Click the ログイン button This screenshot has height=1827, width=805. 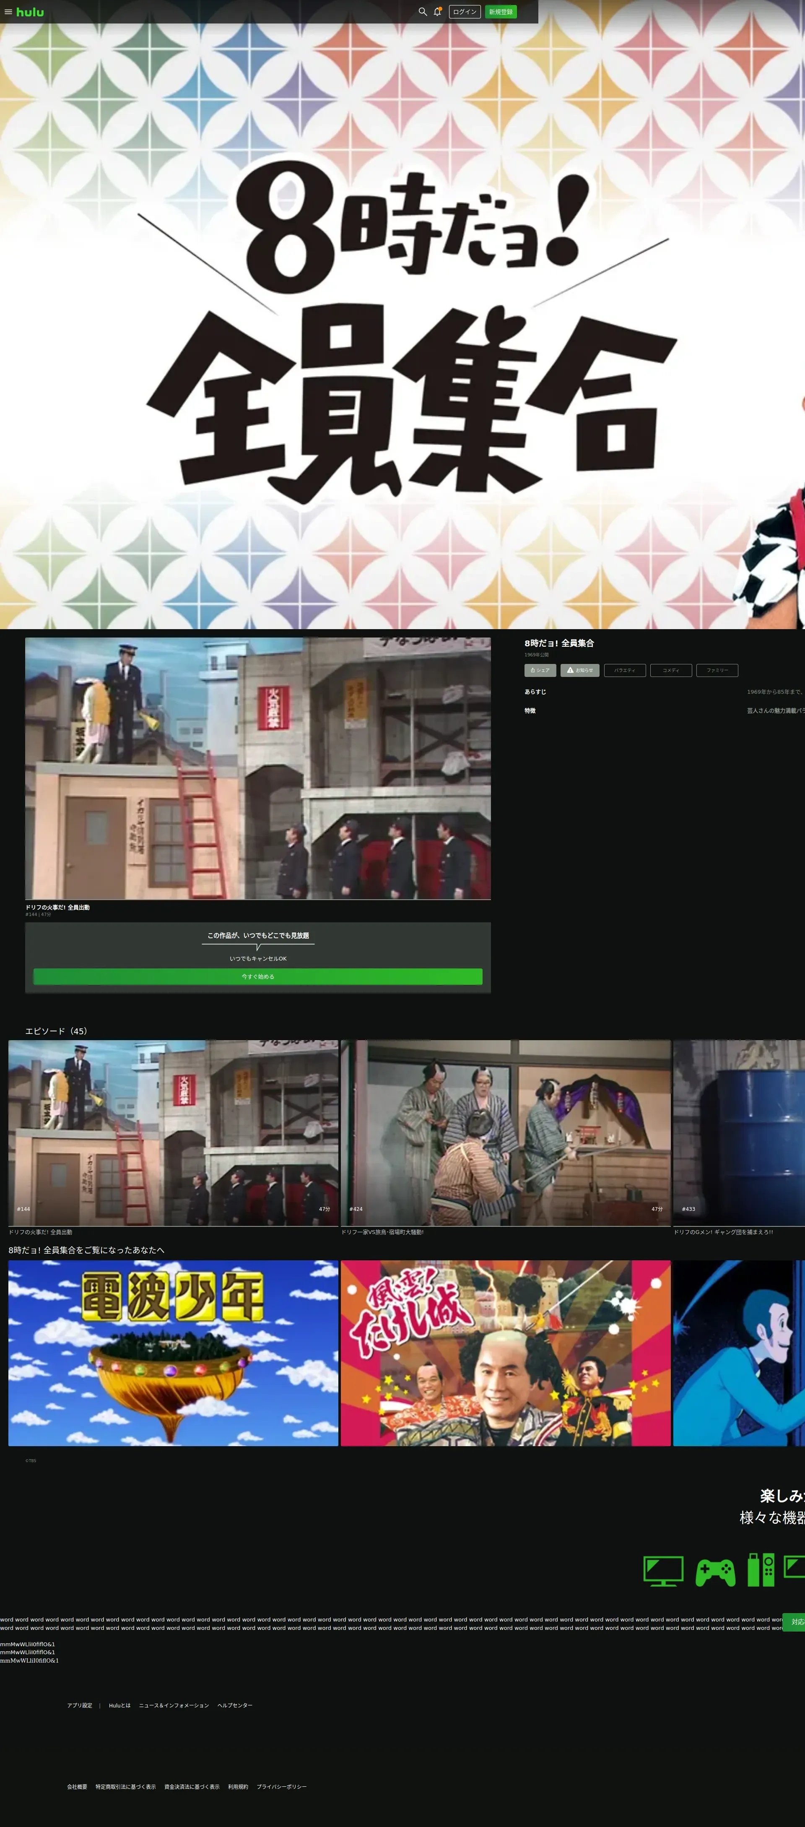coord(465,12)
